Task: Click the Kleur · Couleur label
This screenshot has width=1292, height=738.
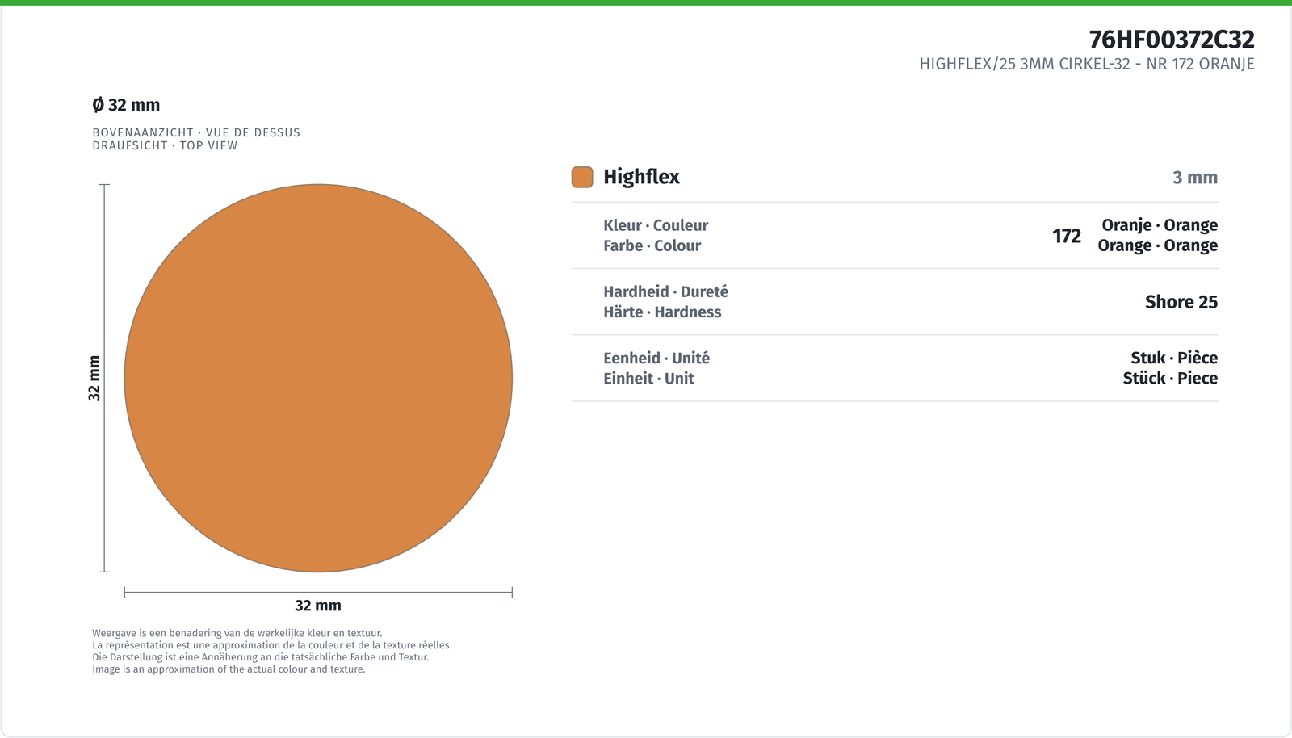Action: pyautogui.click(x=656, y=225)
